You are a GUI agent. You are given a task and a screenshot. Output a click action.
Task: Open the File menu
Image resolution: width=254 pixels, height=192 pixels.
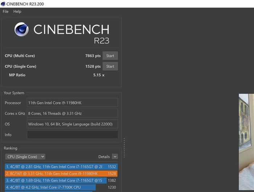(x=5, y=12)
